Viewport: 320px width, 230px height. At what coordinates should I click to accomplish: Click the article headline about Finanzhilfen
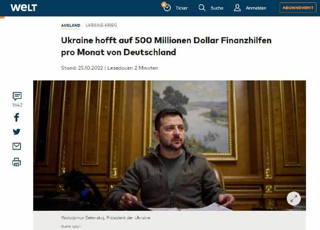coord(166,46)
